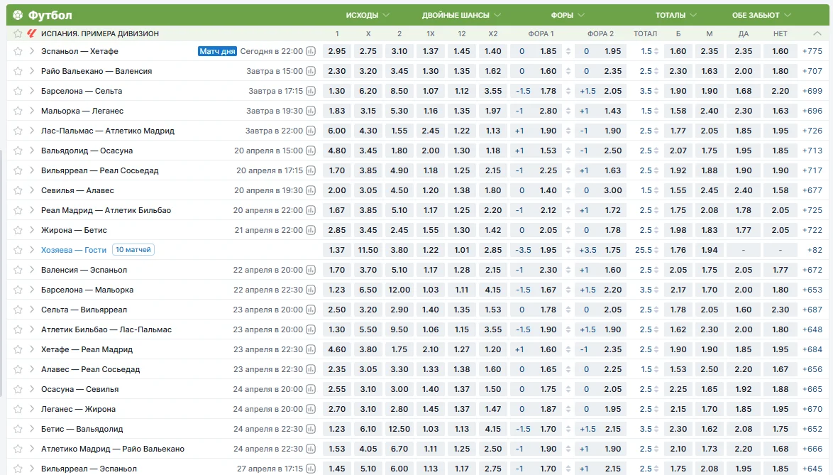Click the football icon beside Футбол
833x475 pixels.
18,15
